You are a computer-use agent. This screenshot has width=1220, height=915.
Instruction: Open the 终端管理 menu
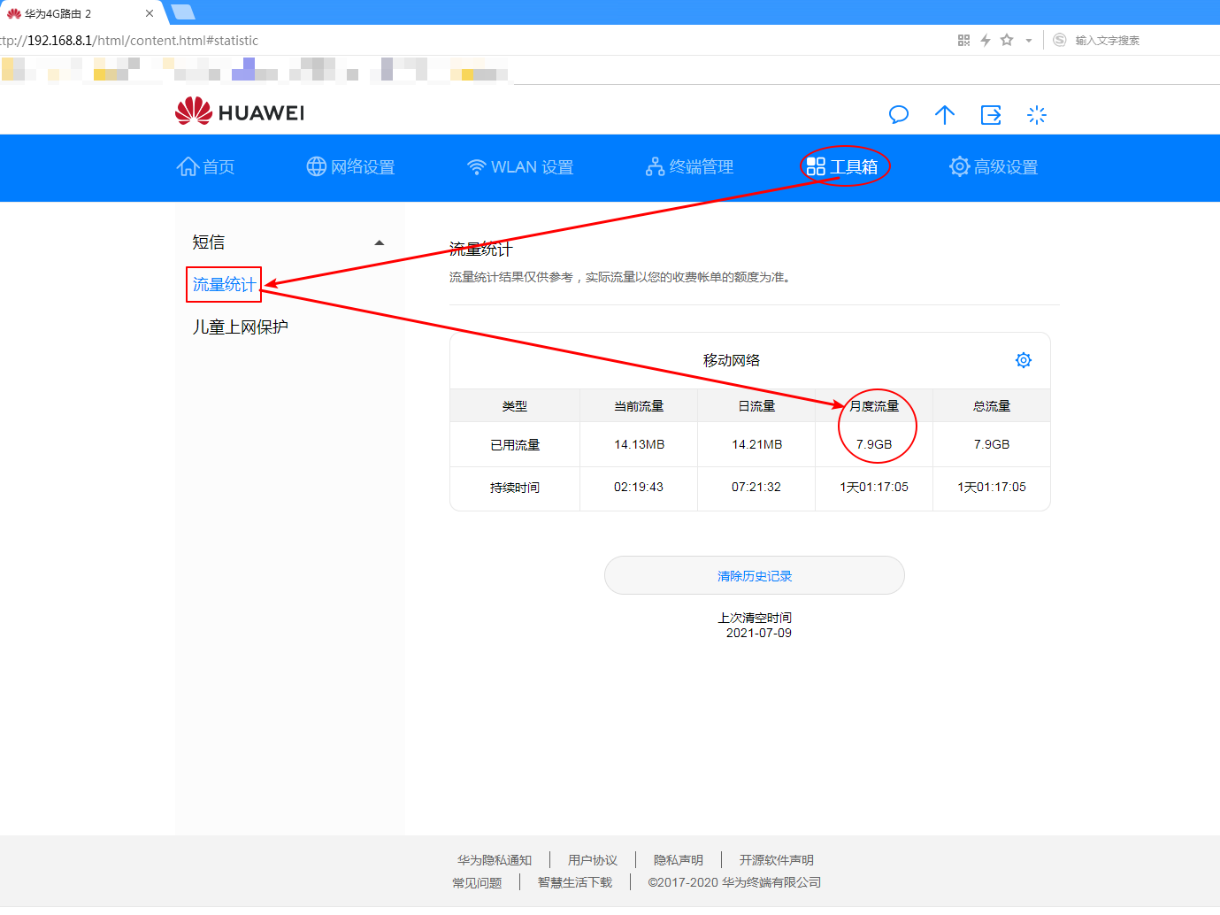click(x=689, y=167)
